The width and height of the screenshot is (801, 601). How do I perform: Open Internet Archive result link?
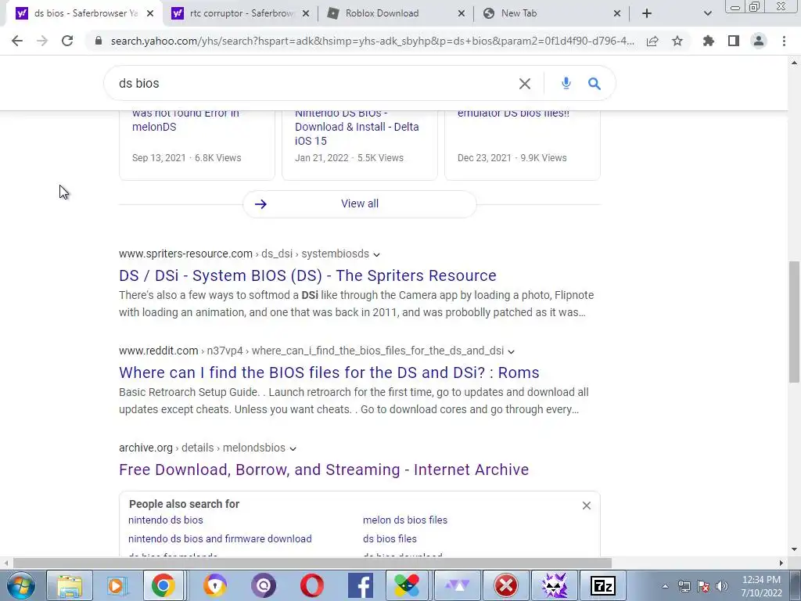(x=324, y=470)
